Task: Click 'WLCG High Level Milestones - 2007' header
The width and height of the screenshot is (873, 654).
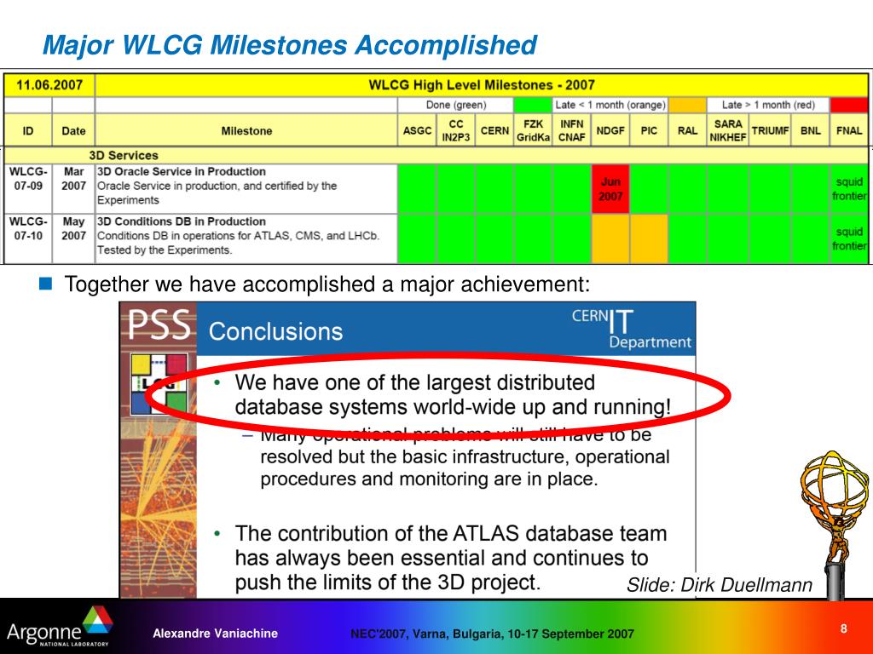Action: (482, 85)
